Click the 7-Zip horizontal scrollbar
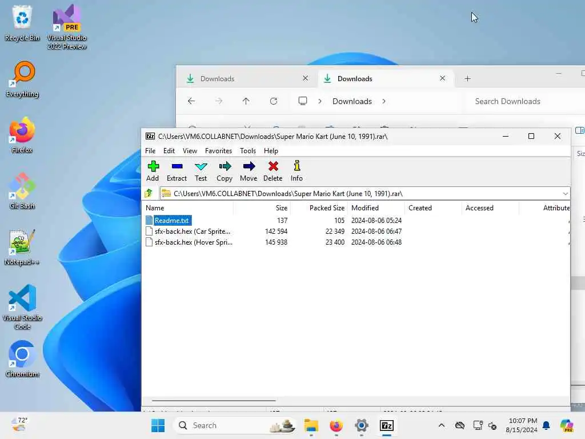 (214, 400)
